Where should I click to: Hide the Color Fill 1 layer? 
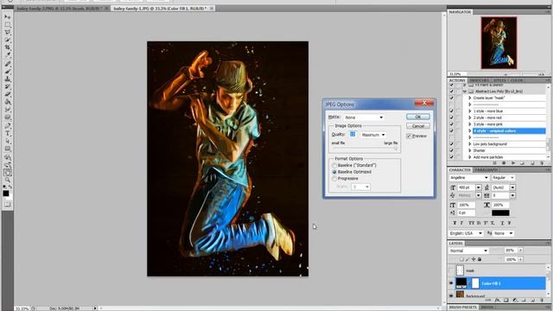pyautogui.click(x=451, y=283)
